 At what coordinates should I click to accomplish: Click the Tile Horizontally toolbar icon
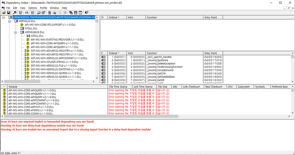click(76, 12)
